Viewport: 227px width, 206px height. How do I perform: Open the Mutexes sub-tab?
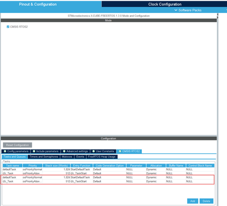(67, 157)
